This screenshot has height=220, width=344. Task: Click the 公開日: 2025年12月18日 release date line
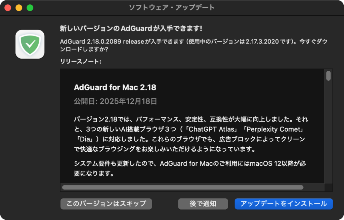(116, 101)
